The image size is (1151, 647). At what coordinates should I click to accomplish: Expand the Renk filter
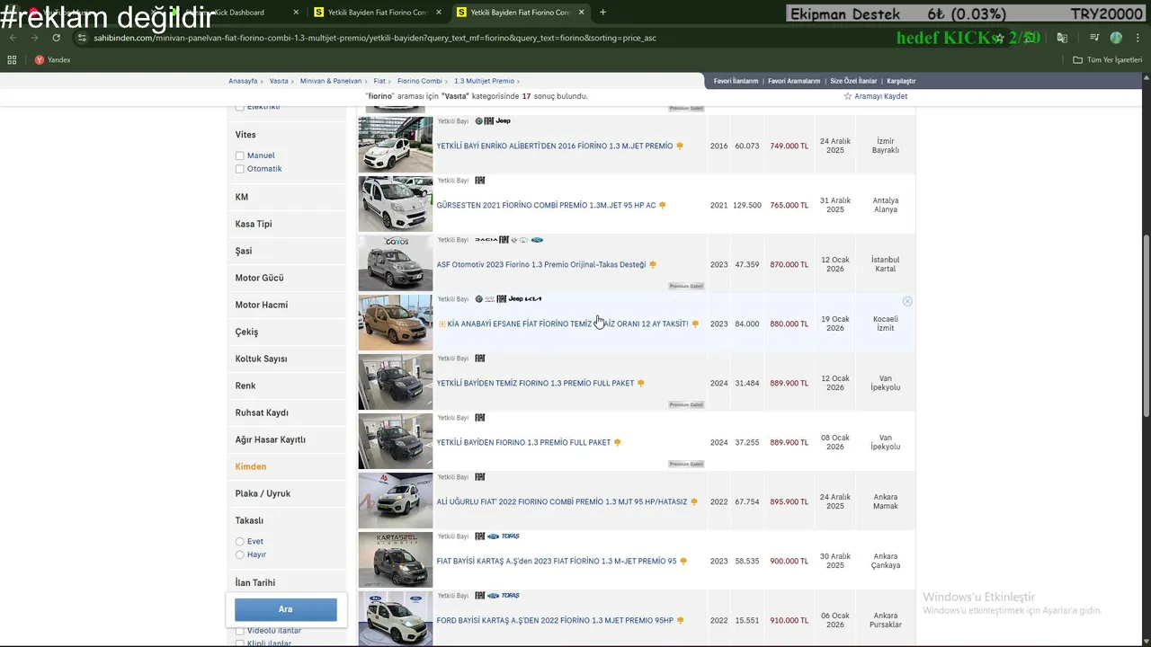(286, 386)
